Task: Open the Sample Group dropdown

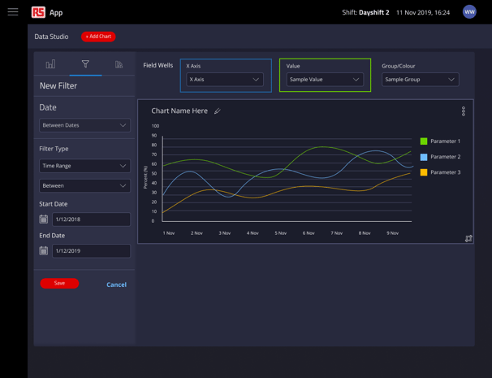Action: 420,80
